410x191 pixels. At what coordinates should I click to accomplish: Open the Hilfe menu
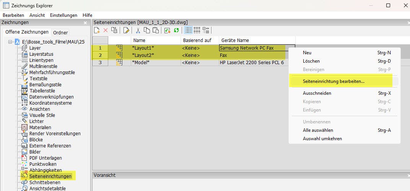coord(87,15)
